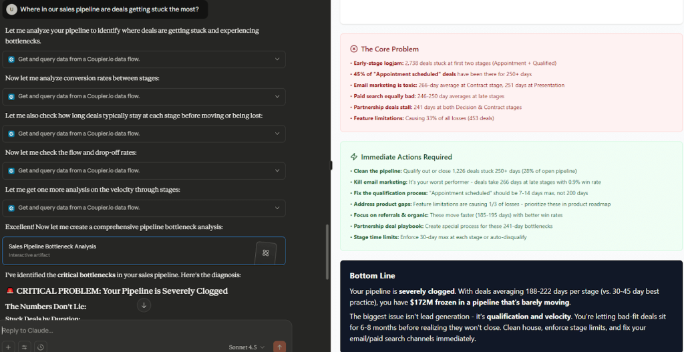Open the Sonnet 4.5 model selector dropdown
Image resolution: width=684 pixels, height=352 pixels.
click(x=246, y=347)
